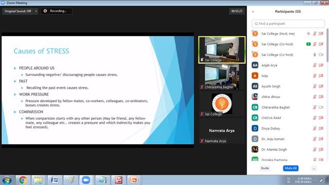This screenshot has height=185, width=329.
Task: Click the Dr. Anju kumari participant name
Action: [x=273, y=139]
